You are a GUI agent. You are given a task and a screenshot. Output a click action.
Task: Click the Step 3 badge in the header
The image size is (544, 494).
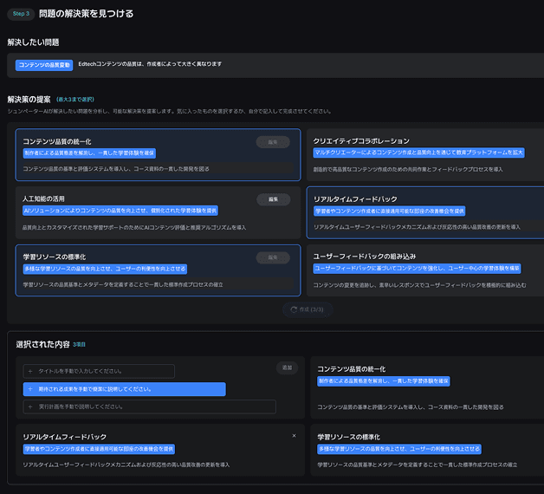coord(21,14)
